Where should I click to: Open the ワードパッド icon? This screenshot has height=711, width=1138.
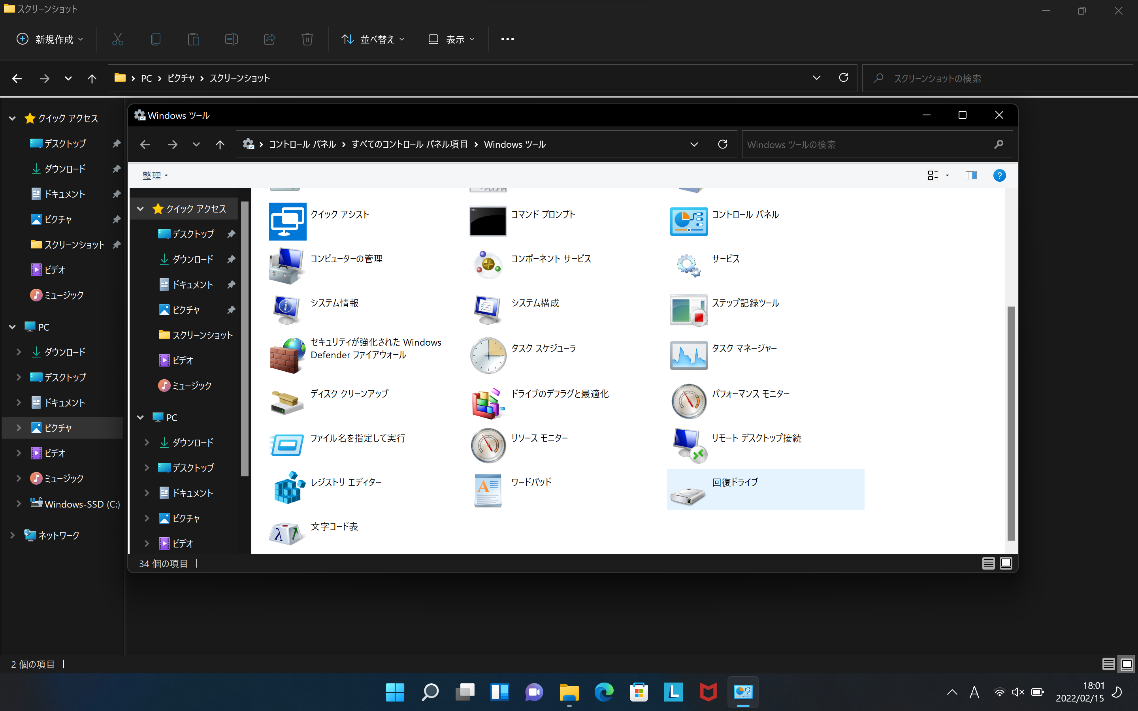point(488,490)
